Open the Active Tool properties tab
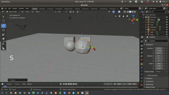The height and width of the screenshot is (95, 169). coord(142,41)
